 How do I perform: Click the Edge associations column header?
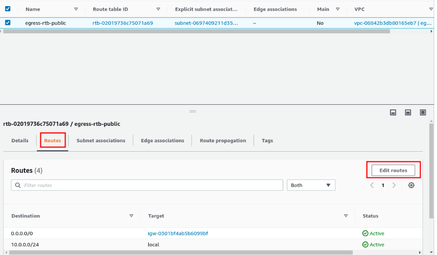pyautogui.click(x=275, y=9)
